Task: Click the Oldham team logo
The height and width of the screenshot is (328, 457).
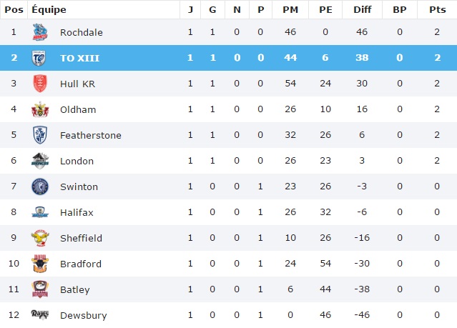Action: [x=39, y=109]
